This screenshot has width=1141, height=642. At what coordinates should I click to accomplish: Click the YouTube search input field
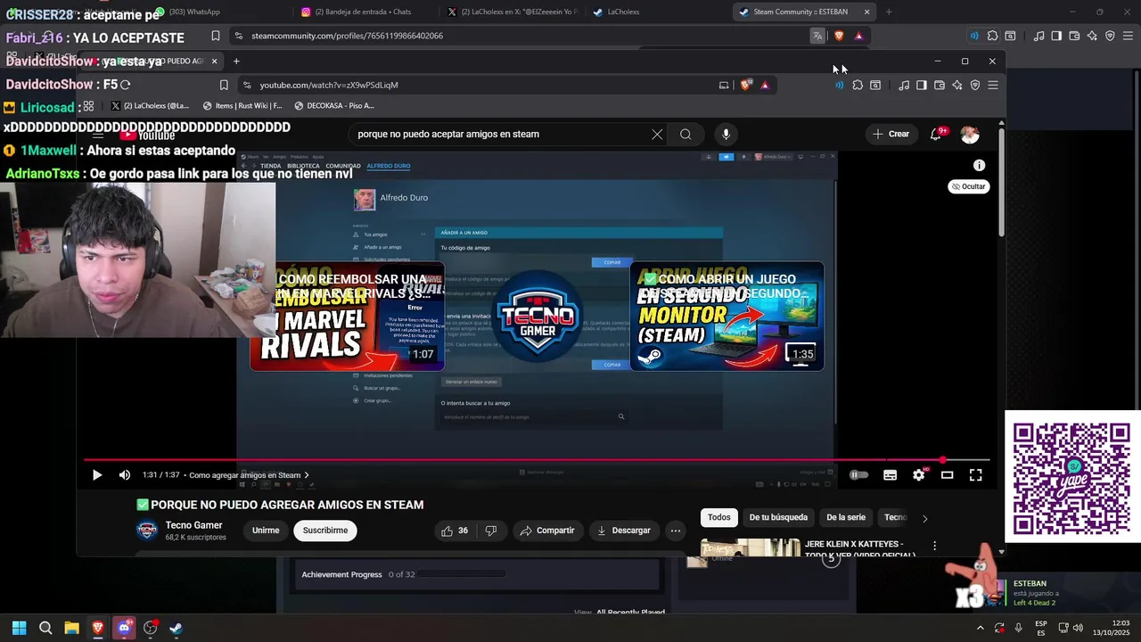pos(499,135)
